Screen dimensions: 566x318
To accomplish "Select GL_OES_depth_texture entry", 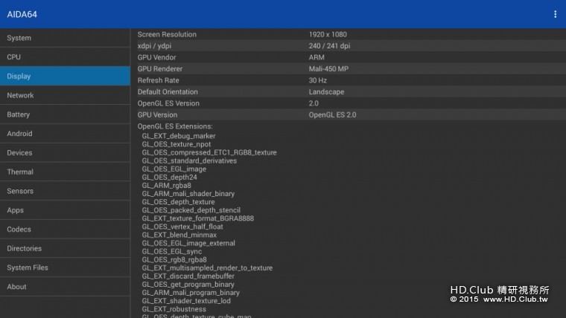I will pos(178,202).
